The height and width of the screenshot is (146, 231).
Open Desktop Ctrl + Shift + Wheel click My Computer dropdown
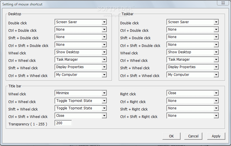pos(81,75)
